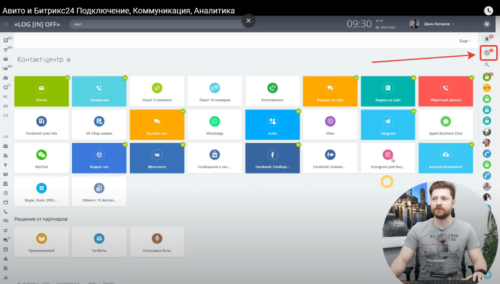Viewport: 500px width, 284px height.
Task: Open the Instagram для бизнеса tile
Action: coord(388,158)
